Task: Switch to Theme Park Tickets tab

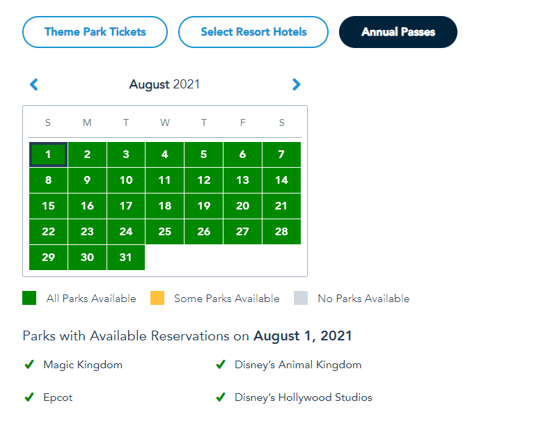Action: tap(95, 32)
